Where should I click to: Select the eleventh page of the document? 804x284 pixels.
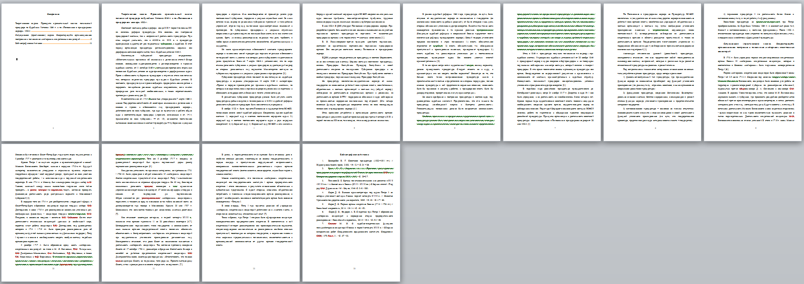[251, 212]
